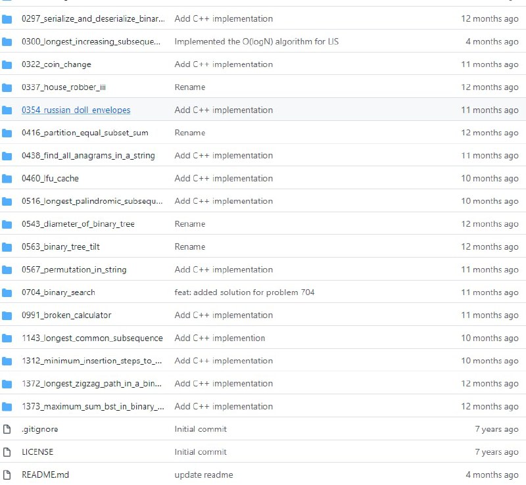Open the 1143_longest_common_subsequence folder

92,338
